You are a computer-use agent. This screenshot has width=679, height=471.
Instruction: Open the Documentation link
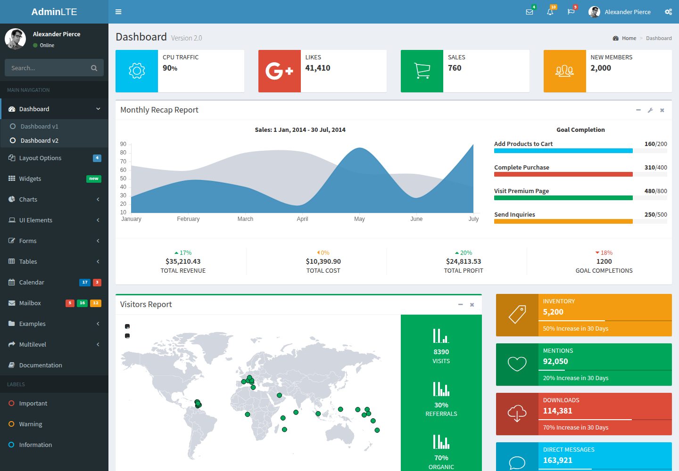pos(54,365)
